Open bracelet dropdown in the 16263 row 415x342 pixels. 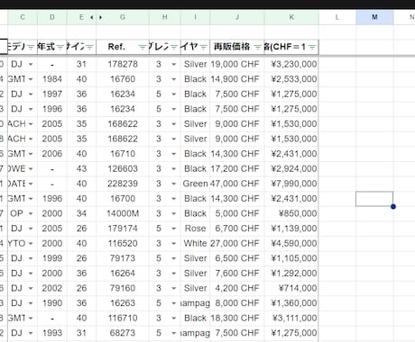(x=174, y=303)
